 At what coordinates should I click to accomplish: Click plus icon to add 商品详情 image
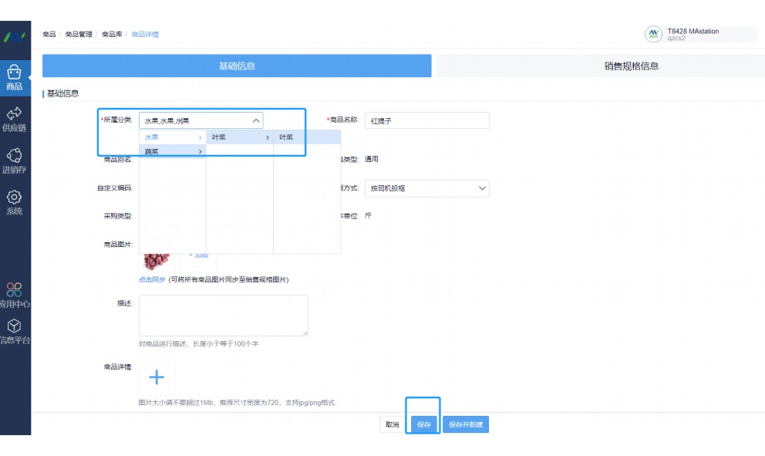157,377
